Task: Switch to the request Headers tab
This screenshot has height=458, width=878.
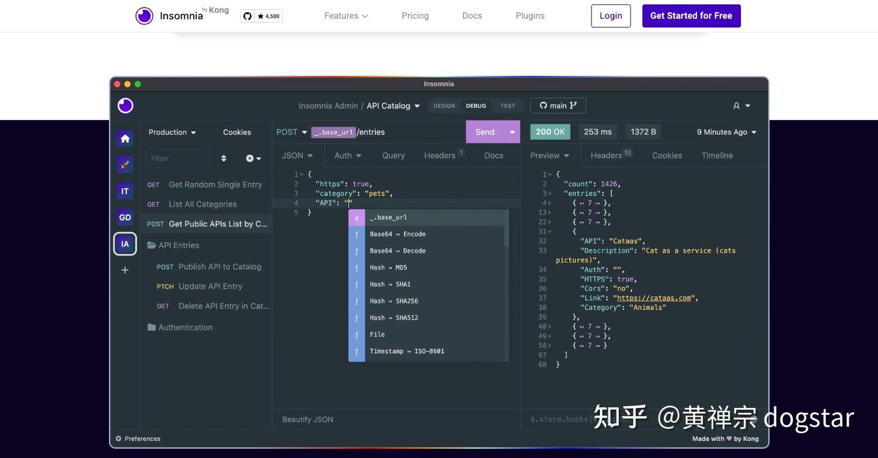Action: point(444,156)
